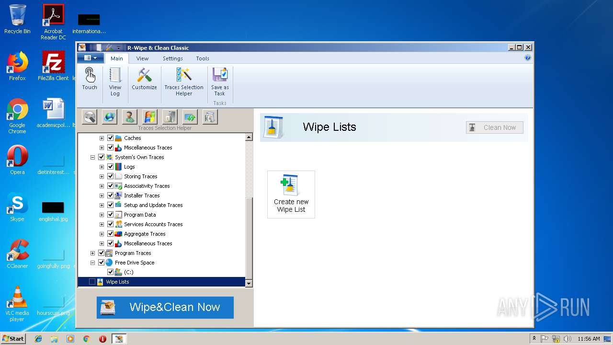Collapse the System's Own Traces node
The height and width of the screenshot is (345, 613).
(92, 157)
